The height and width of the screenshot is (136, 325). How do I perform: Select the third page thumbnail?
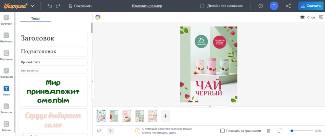point(126,116)
